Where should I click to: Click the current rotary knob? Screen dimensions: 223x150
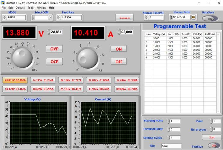[x=88, y=59]
